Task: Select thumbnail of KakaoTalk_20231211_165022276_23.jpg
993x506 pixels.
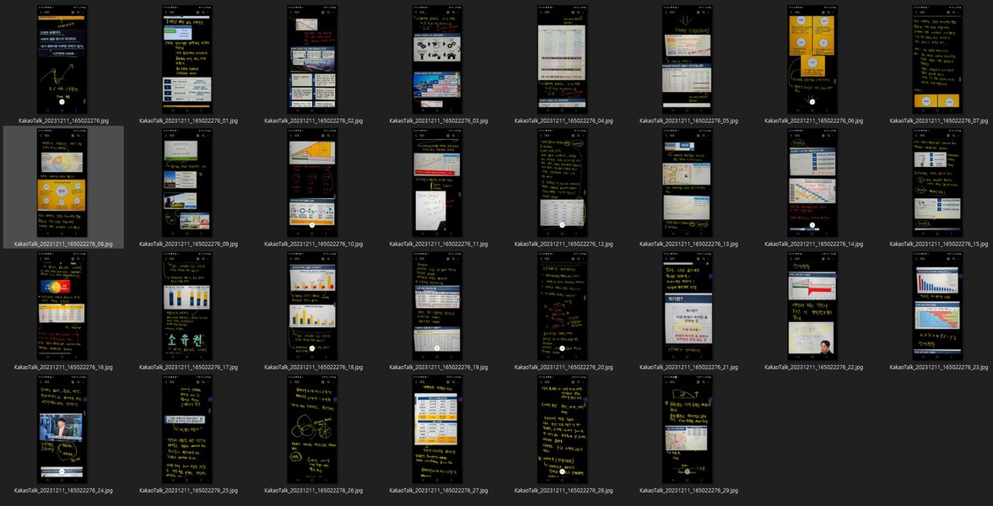Action: (937, 306)
